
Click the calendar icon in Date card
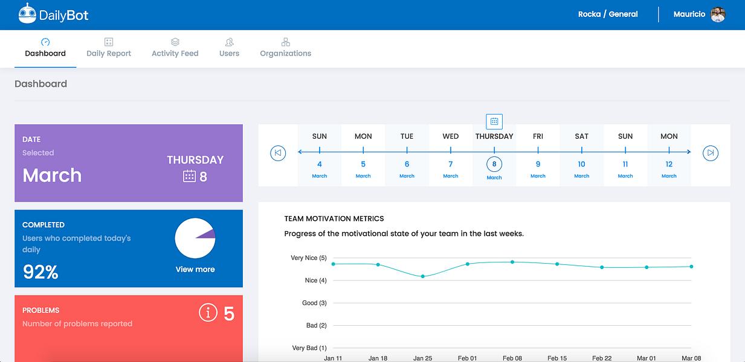(189, 176)
